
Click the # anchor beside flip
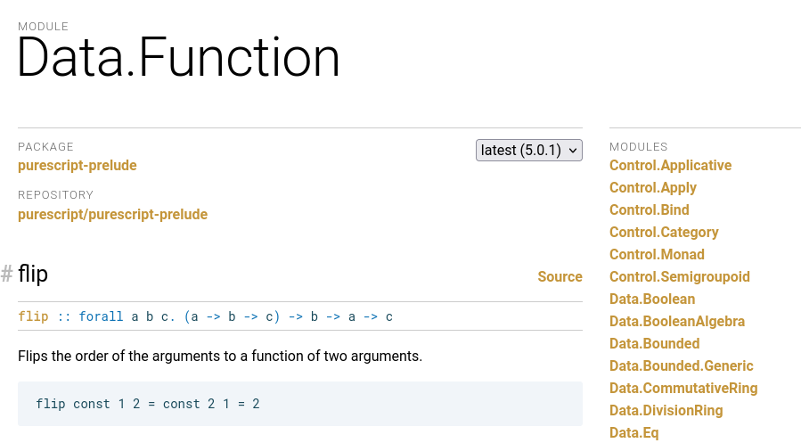pos(7,275)
